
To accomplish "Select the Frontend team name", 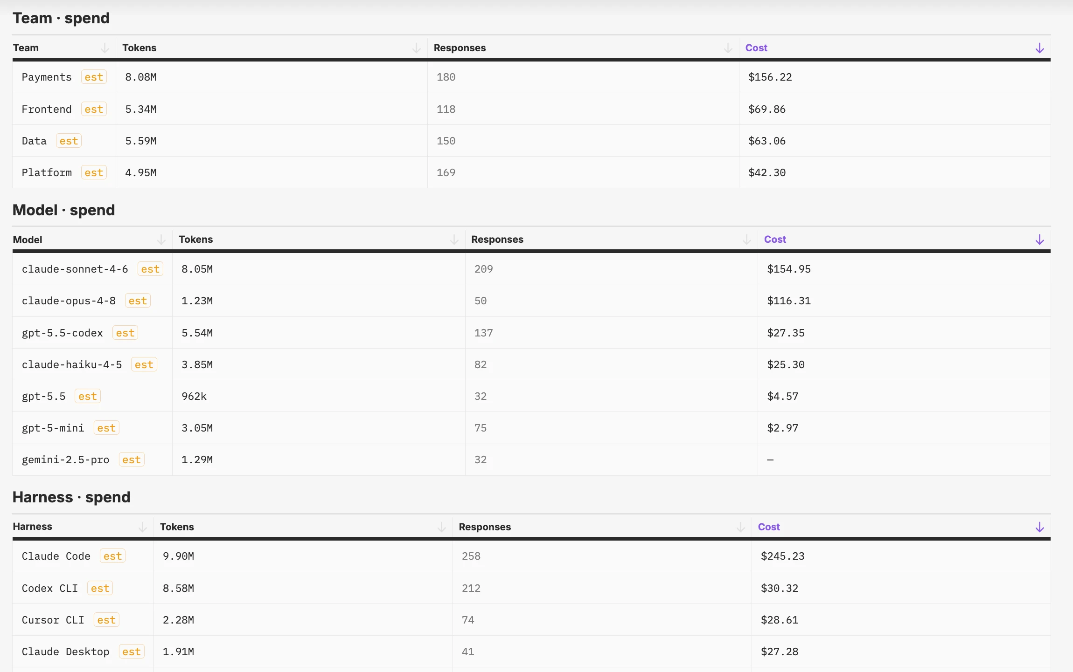I will (x=47, y=109).
